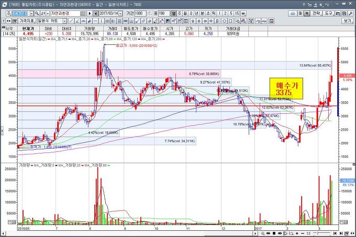Click the 198 count input field
This screenshot has height=237, width=356.
pos(164,14)
